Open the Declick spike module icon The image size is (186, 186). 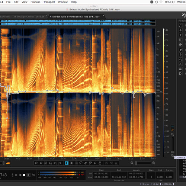coord(181,30)
